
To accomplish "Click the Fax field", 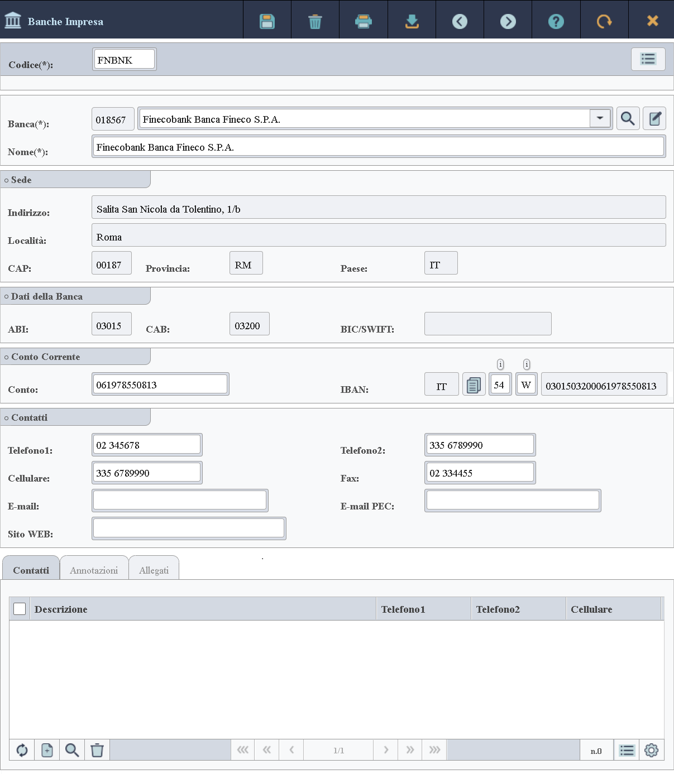I will [x=480, y=473].
